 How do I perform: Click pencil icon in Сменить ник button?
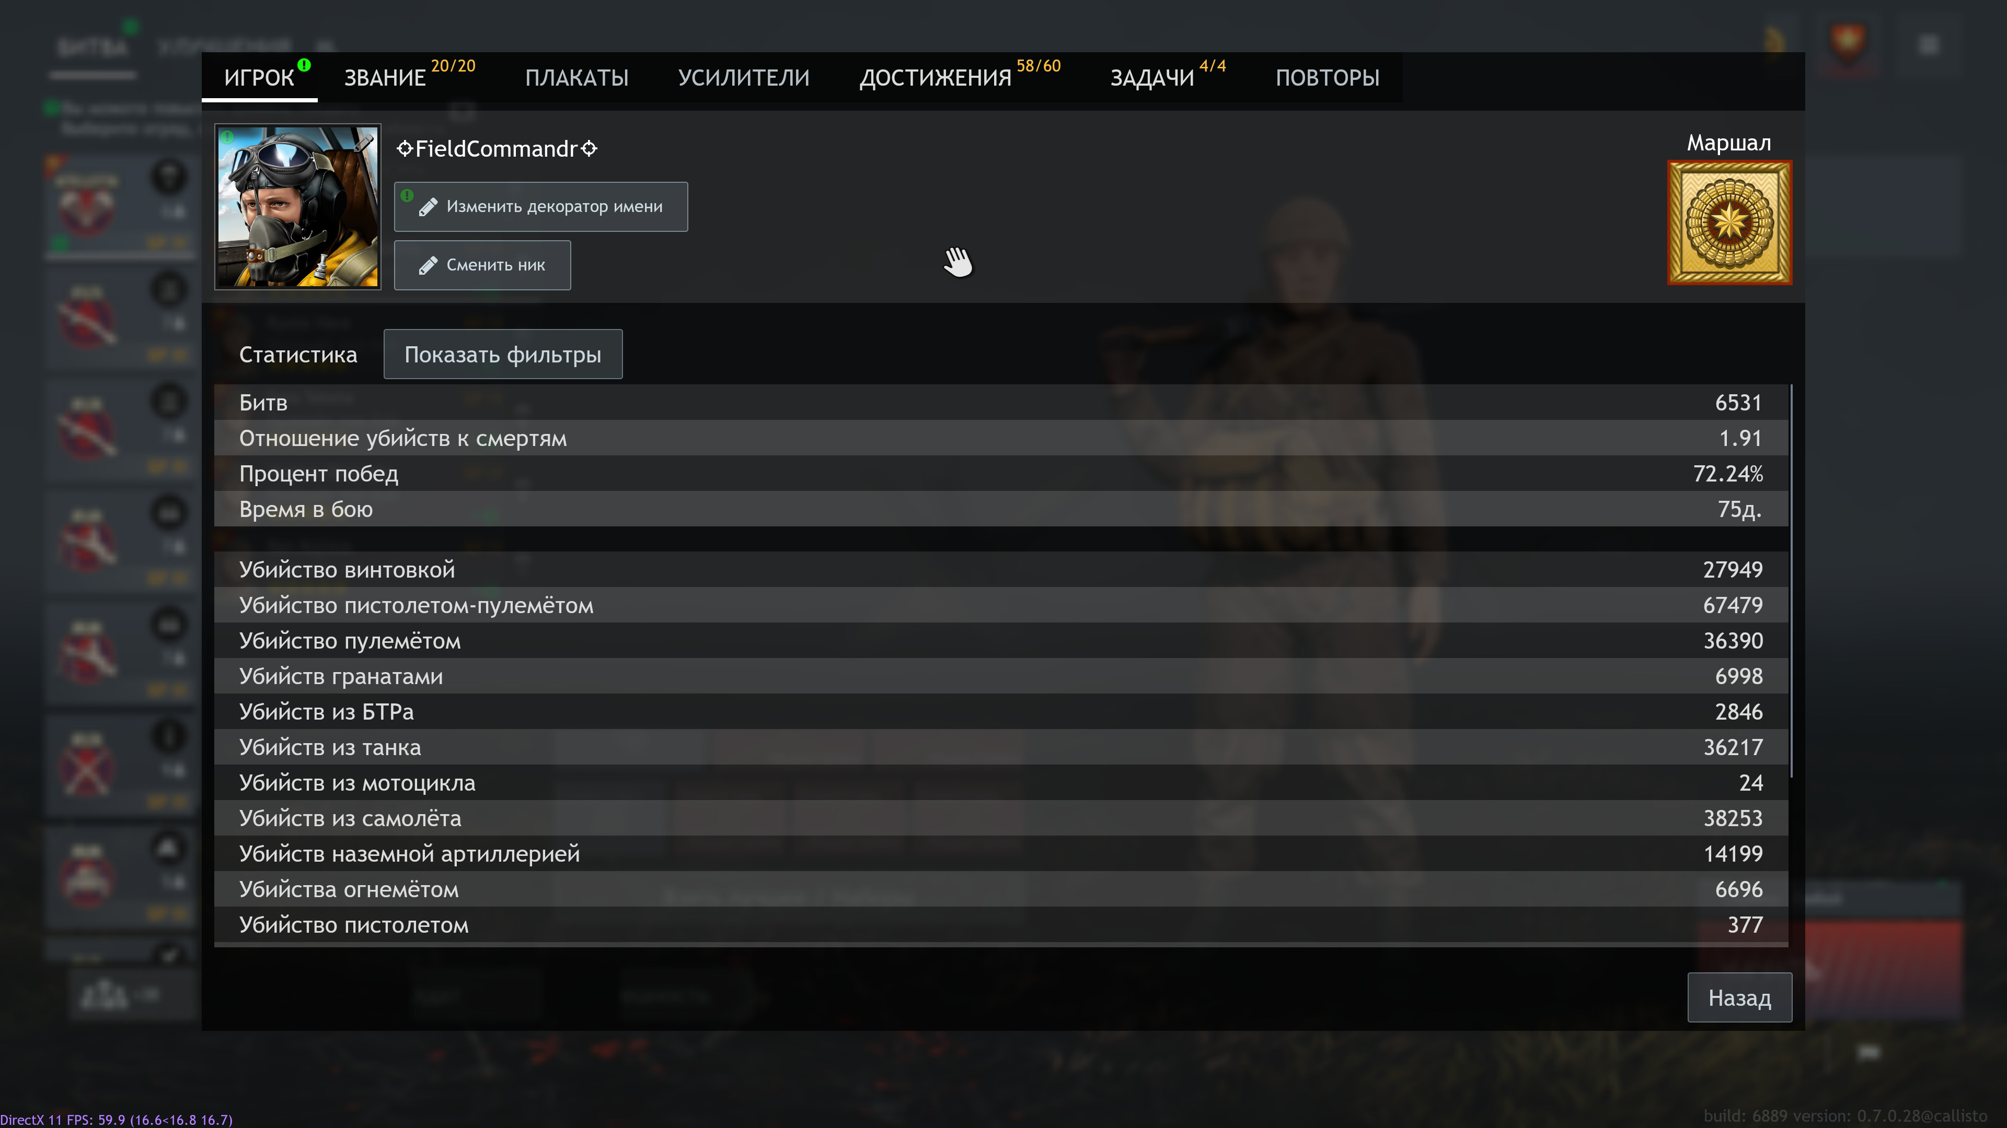click(428, 266)
